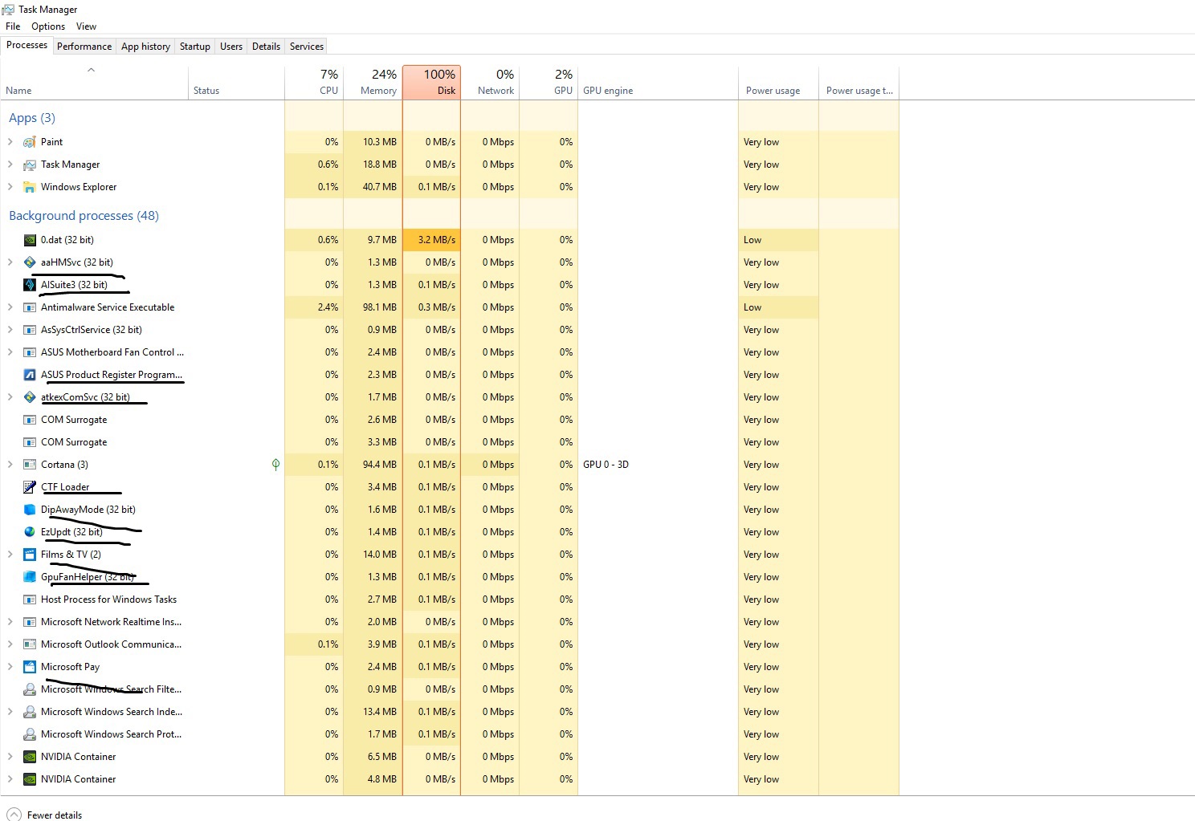Open the Options menu
This screenshot has height=821, width=1195.
click(48, 26)
